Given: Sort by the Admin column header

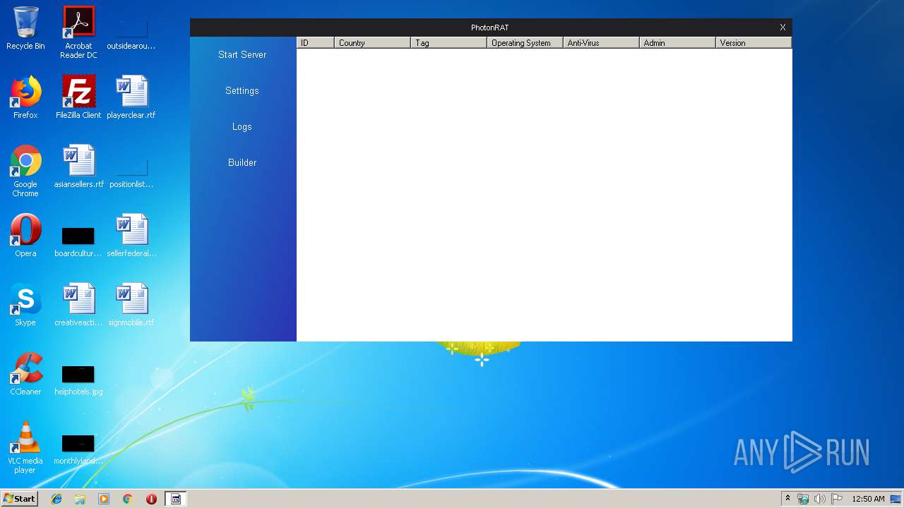Looking at the screenshot, I should (x=677, y=43).
